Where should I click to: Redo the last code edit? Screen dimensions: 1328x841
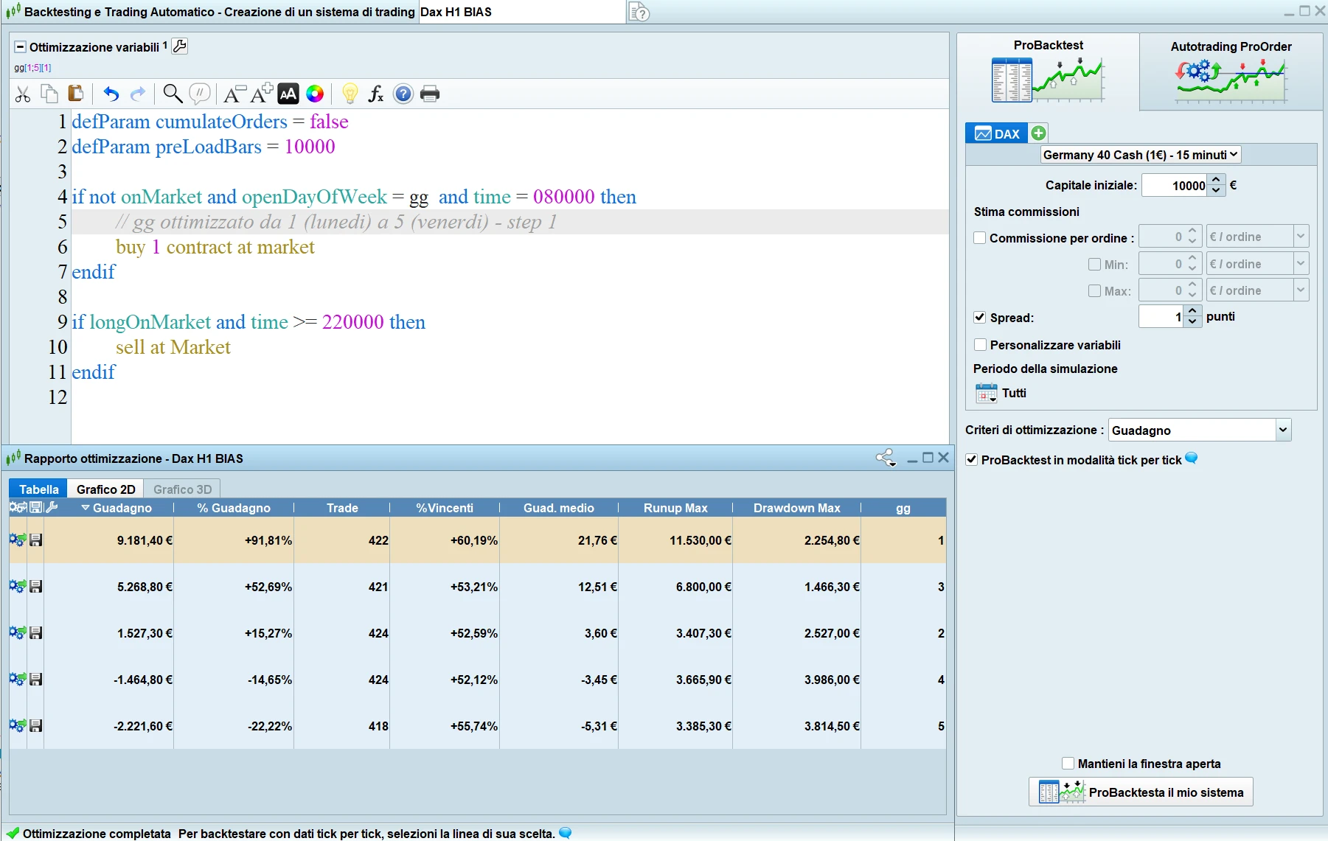tap(138, 94)
